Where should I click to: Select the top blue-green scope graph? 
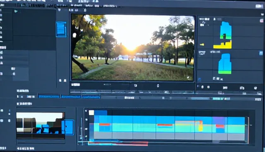click(x=226, y=31)
